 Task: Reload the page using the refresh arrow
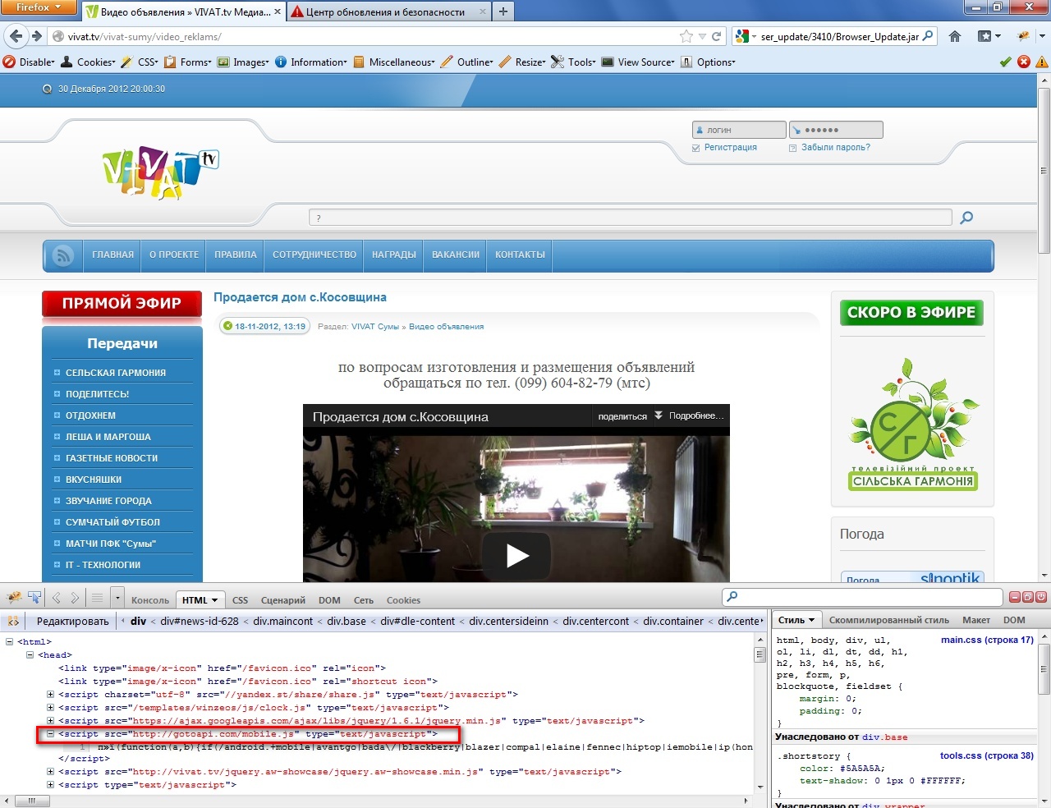click(x=717, y=36)
